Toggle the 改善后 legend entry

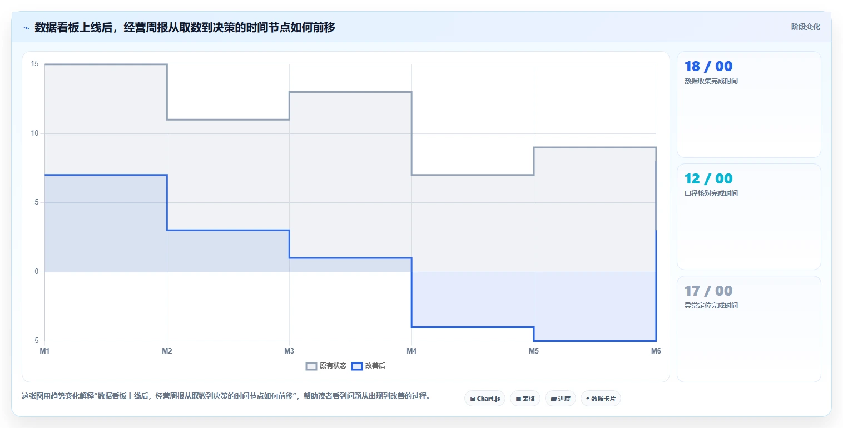tap(368, 366)
